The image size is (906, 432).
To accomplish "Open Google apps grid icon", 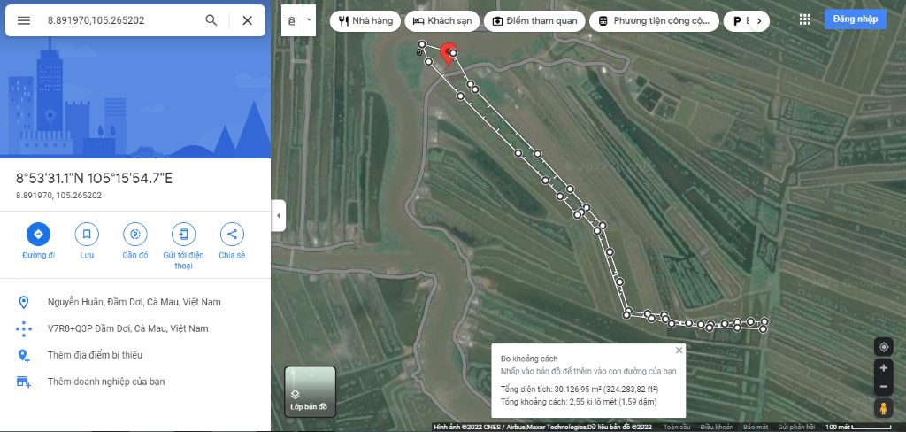I will coord(804,19).
